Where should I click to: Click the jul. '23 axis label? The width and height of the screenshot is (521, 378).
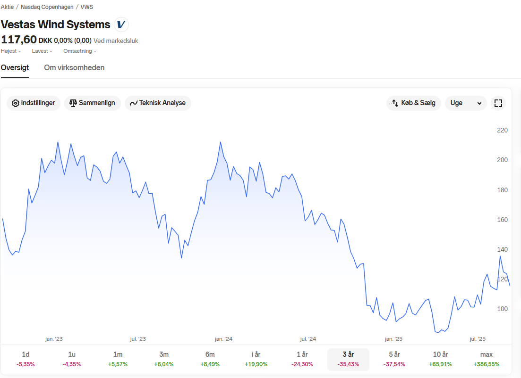tap(138, 339)
